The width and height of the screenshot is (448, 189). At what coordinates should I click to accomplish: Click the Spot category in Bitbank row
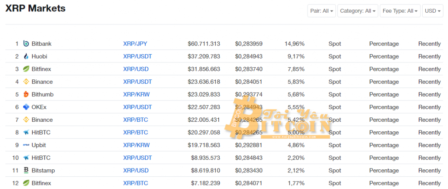click(335, 44)
